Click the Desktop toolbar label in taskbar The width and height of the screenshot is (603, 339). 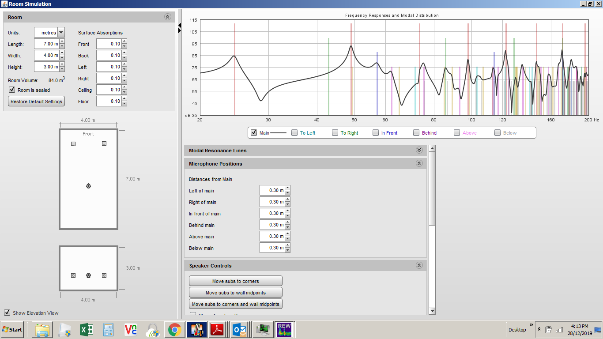(517, 330)
